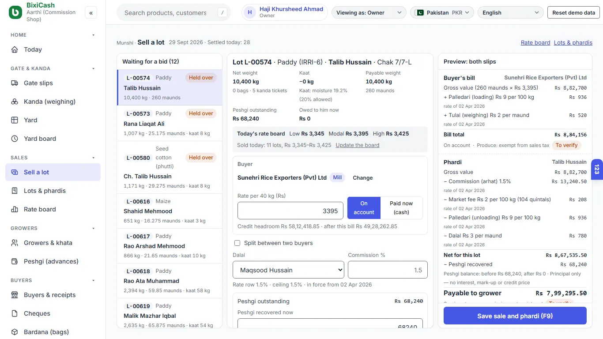Open Rate board link at top right
Viewport: 603px width, 339px height.
coord(535,43)
